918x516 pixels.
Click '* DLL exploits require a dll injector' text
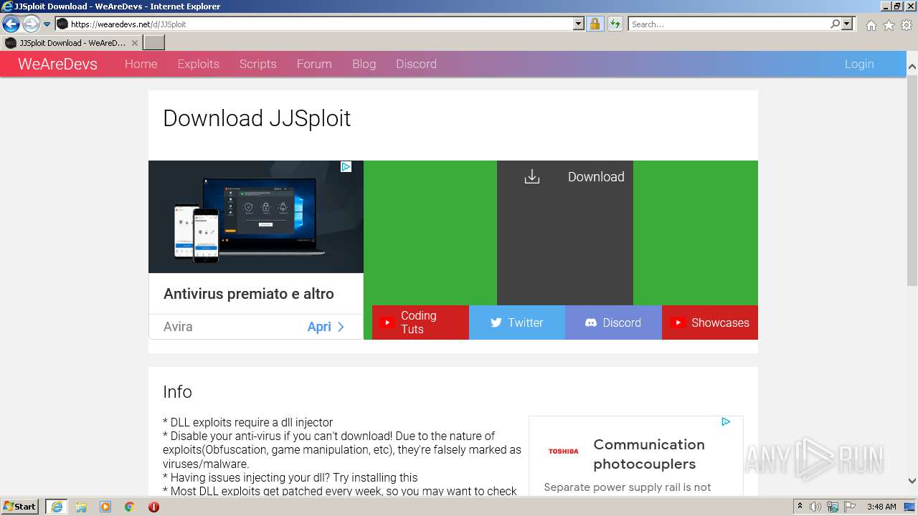click(x=248, y=423)
